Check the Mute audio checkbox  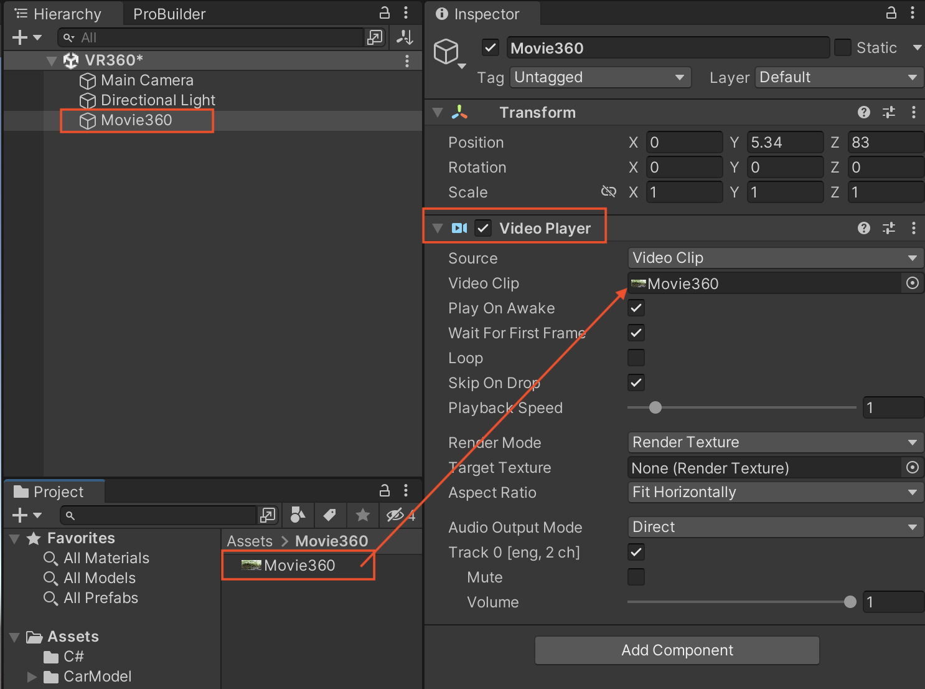click(x=636, y=577)
